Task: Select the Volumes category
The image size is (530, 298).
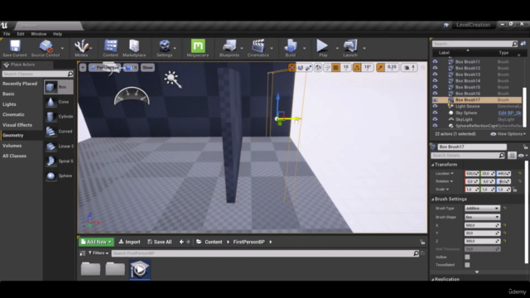Action: pyautogui.click(x=12, y=146)
